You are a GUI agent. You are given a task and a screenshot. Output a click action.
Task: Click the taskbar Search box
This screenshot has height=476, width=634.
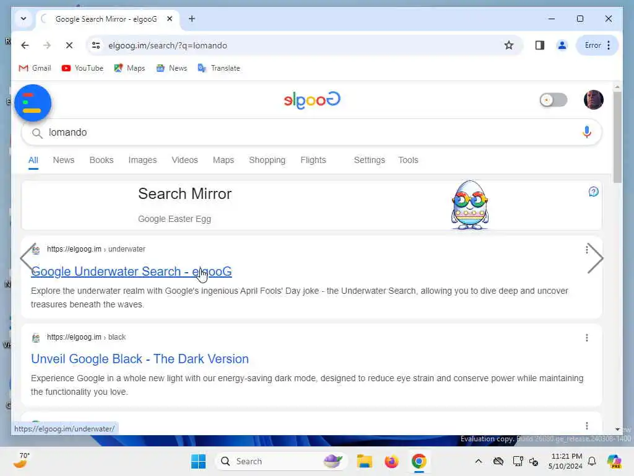[x=282, y=461]
